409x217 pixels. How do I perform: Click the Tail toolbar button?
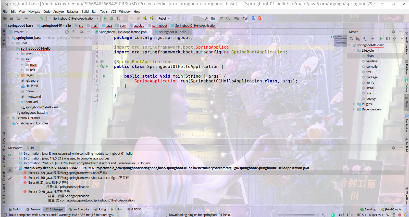[x=245, y=18]
